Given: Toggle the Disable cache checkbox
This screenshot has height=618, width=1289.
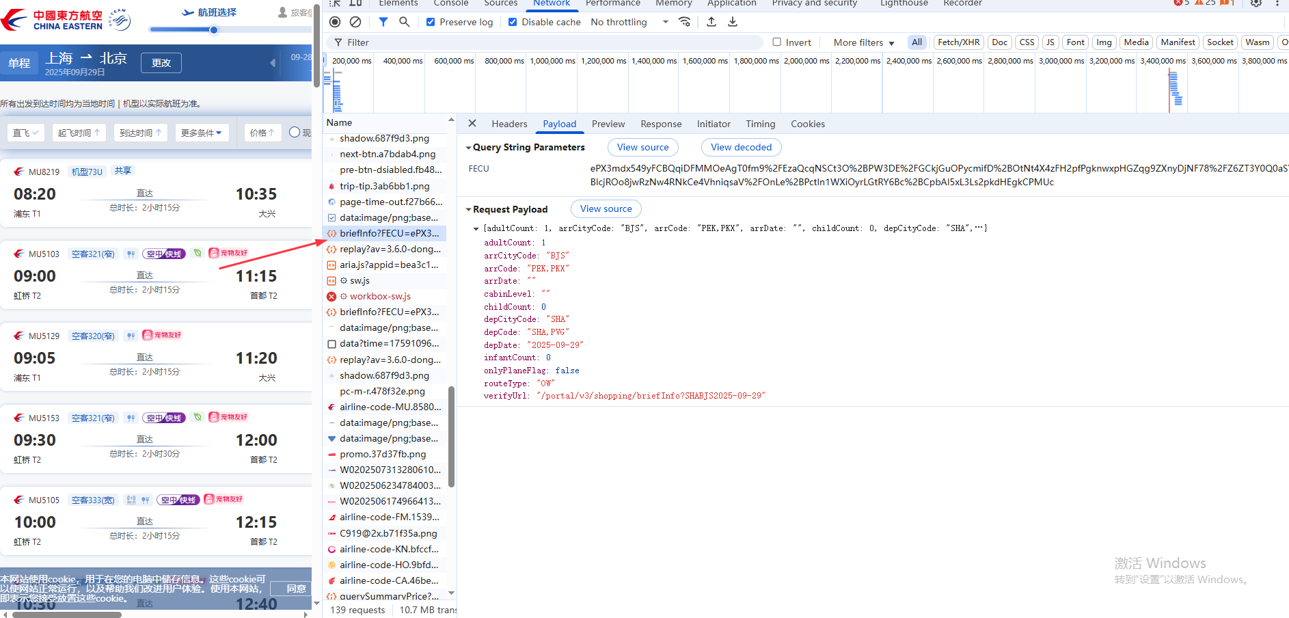Looking at the screenshot, I should tap(513, 22).
